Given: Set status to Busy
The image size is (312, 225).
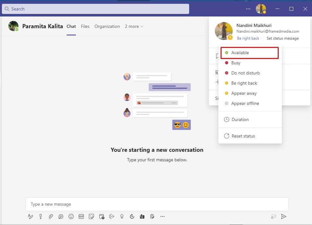Looking at the screenshot, I should (x=236, y=63).
